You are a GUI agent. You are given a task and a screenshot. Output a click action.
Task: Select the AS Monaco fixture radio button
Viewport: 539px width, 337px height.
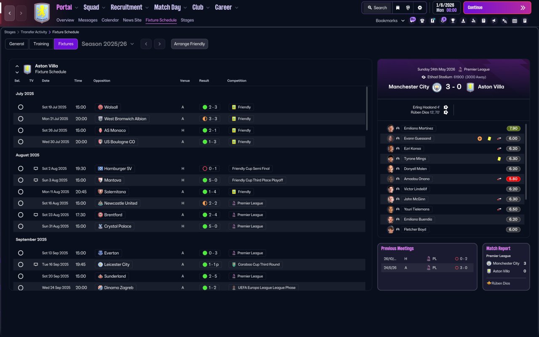21,131
